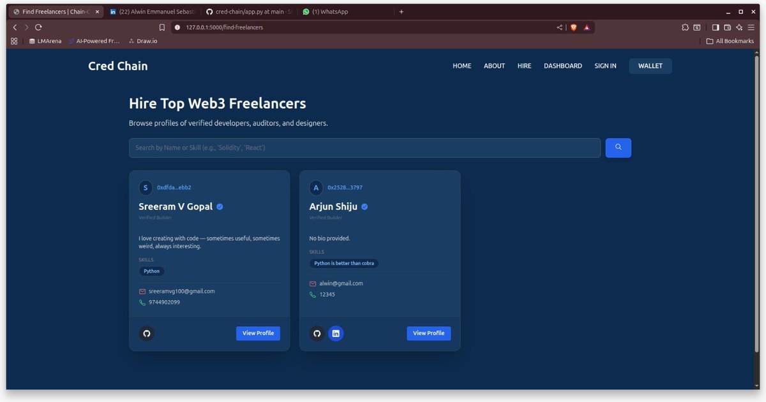Image resolution: width=766 pixels, height=402 pixels.
Task: Click the name Sreeram V Gopal
Action: pos(176,207)
